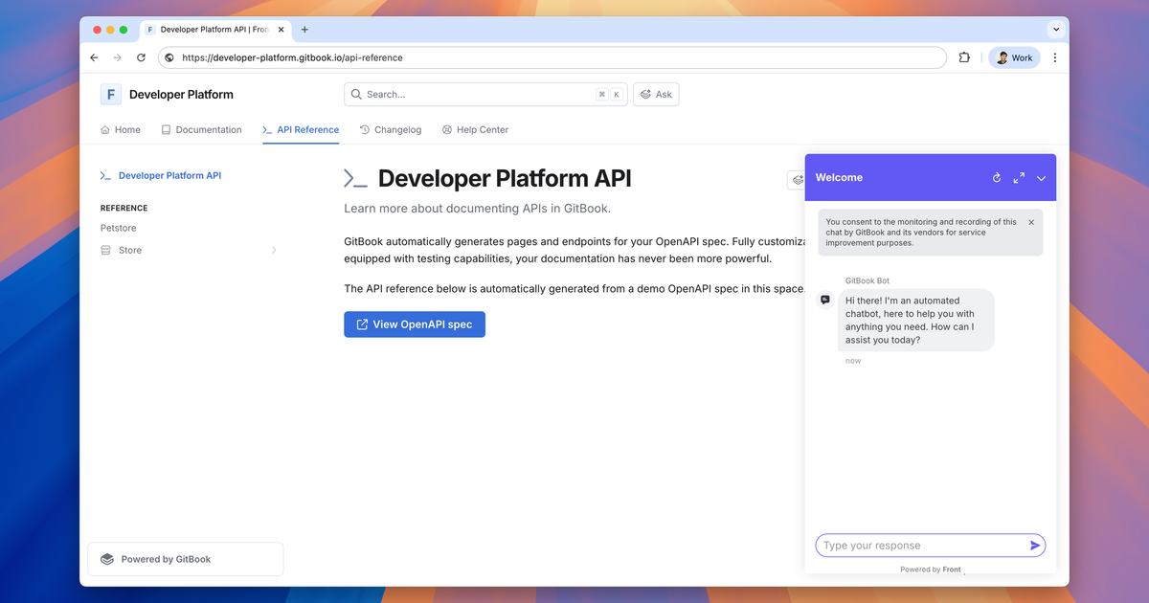The width and height of the screenshot is (1149, 603).
Task: Expand the chat widget to fullscreen
Action: [x=1019, y=177]
